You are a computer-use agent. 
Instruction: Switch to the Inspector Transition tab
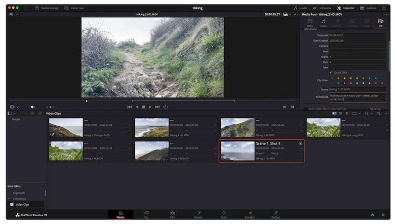pyautogui.click(x=352, y=23)
